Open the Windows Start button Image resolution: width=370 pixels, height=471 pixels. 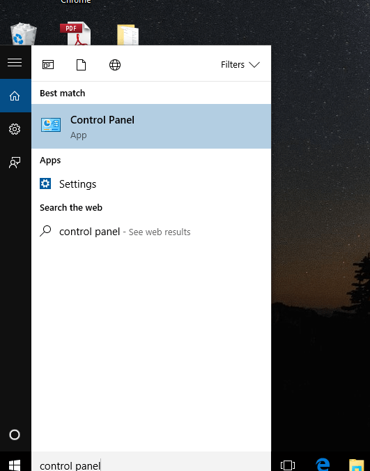click(15, 465)
